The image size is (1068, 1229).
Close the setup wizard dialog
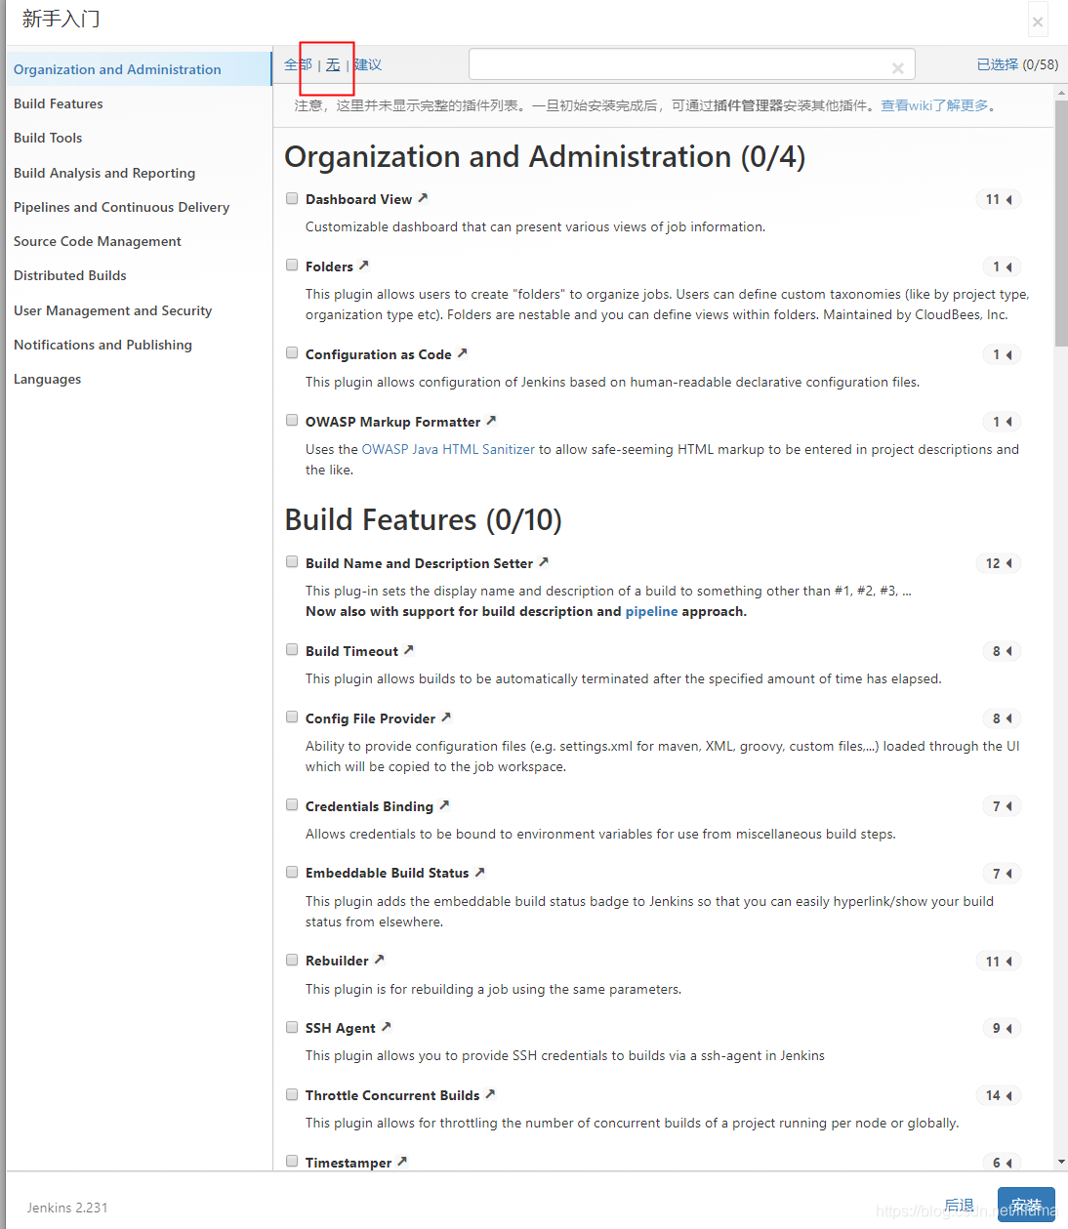tap(1038, 21)
